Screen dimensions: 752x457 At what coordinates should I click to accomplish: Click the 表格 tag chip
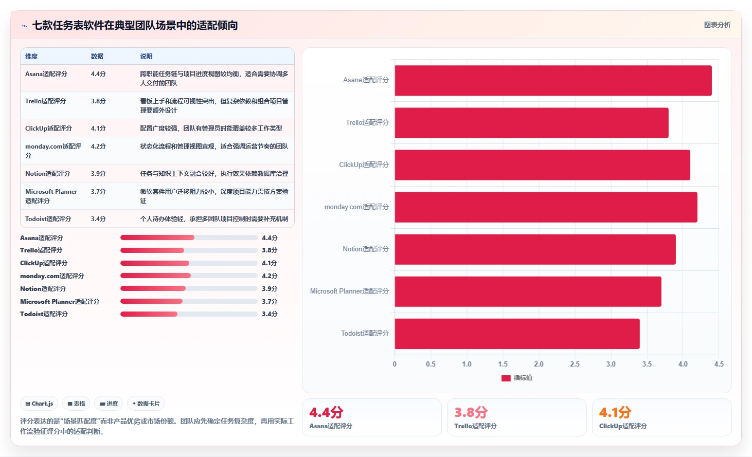click(77, 404)
